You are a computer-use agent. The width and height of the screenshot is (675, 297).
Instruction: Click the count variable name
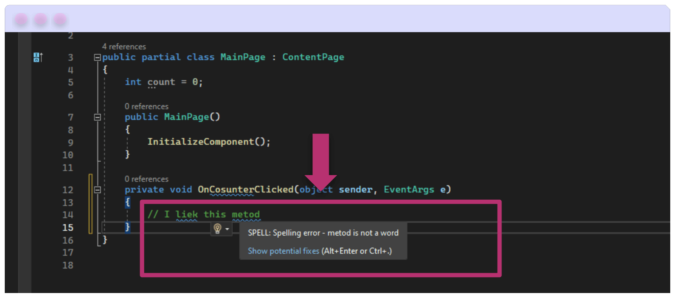tap(161, 82)
